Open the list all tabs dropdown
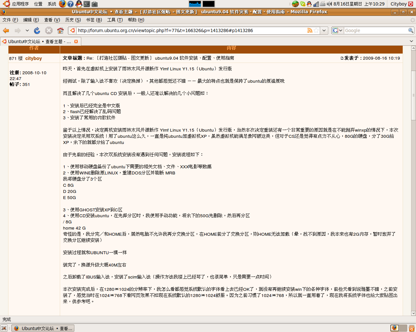Screen dimensions: 416x332 [411, 41]
